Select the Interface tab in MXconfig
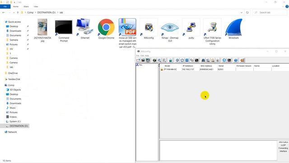This screenshot has height=163, width=289. (283, 151)
